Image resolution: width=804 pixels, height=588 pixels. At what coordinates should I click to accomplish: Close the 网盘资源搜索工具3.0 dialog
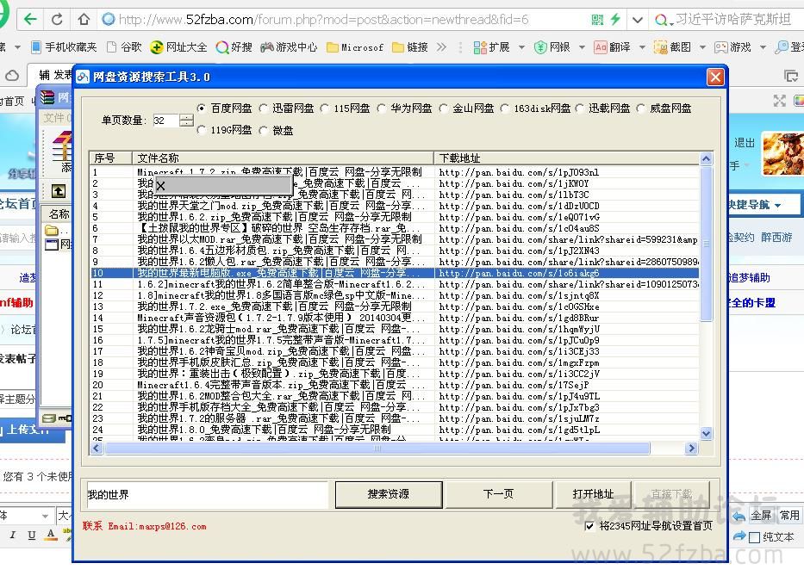[x=715, y=77]
